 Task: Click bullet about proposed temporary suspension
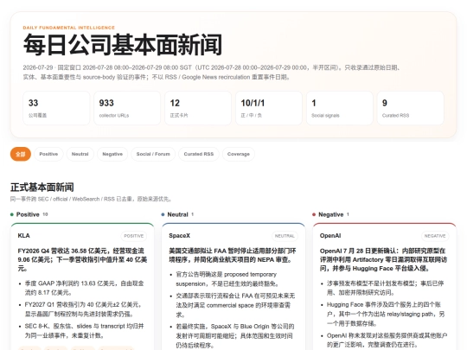coord(227,279)
